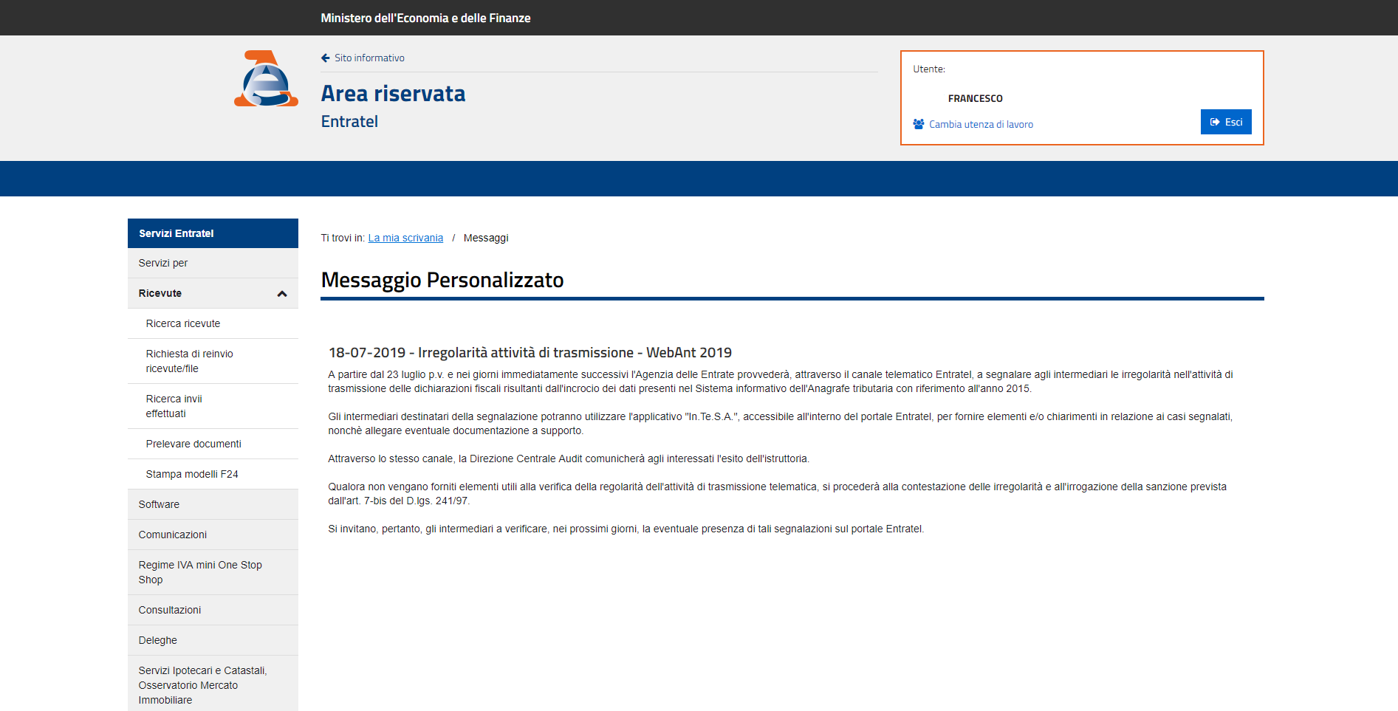Screen dimensions: 1398x711
Task: Click the Agenzia Entrate logo
Action: pos(266,78)
